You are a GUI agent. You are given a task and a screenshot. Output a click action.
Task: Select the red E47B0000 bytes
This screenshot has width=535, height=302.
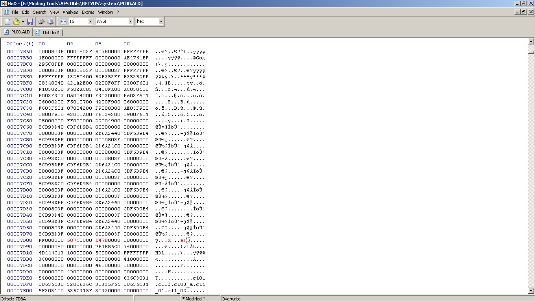(x=108, y=240)
